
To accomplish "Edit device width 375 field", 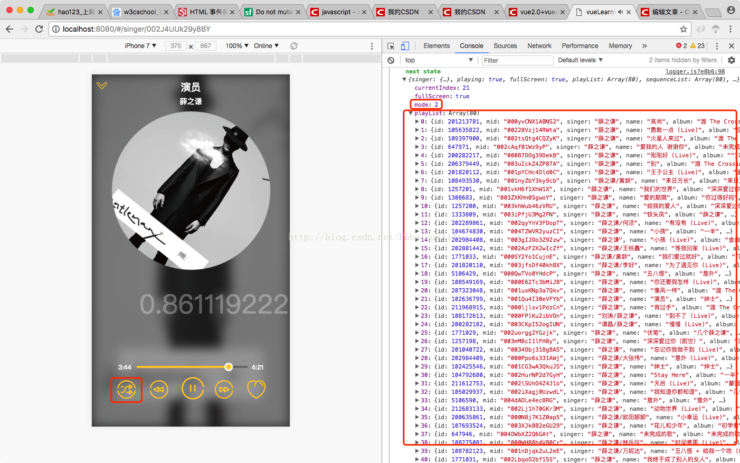I will tap(176, 46).
